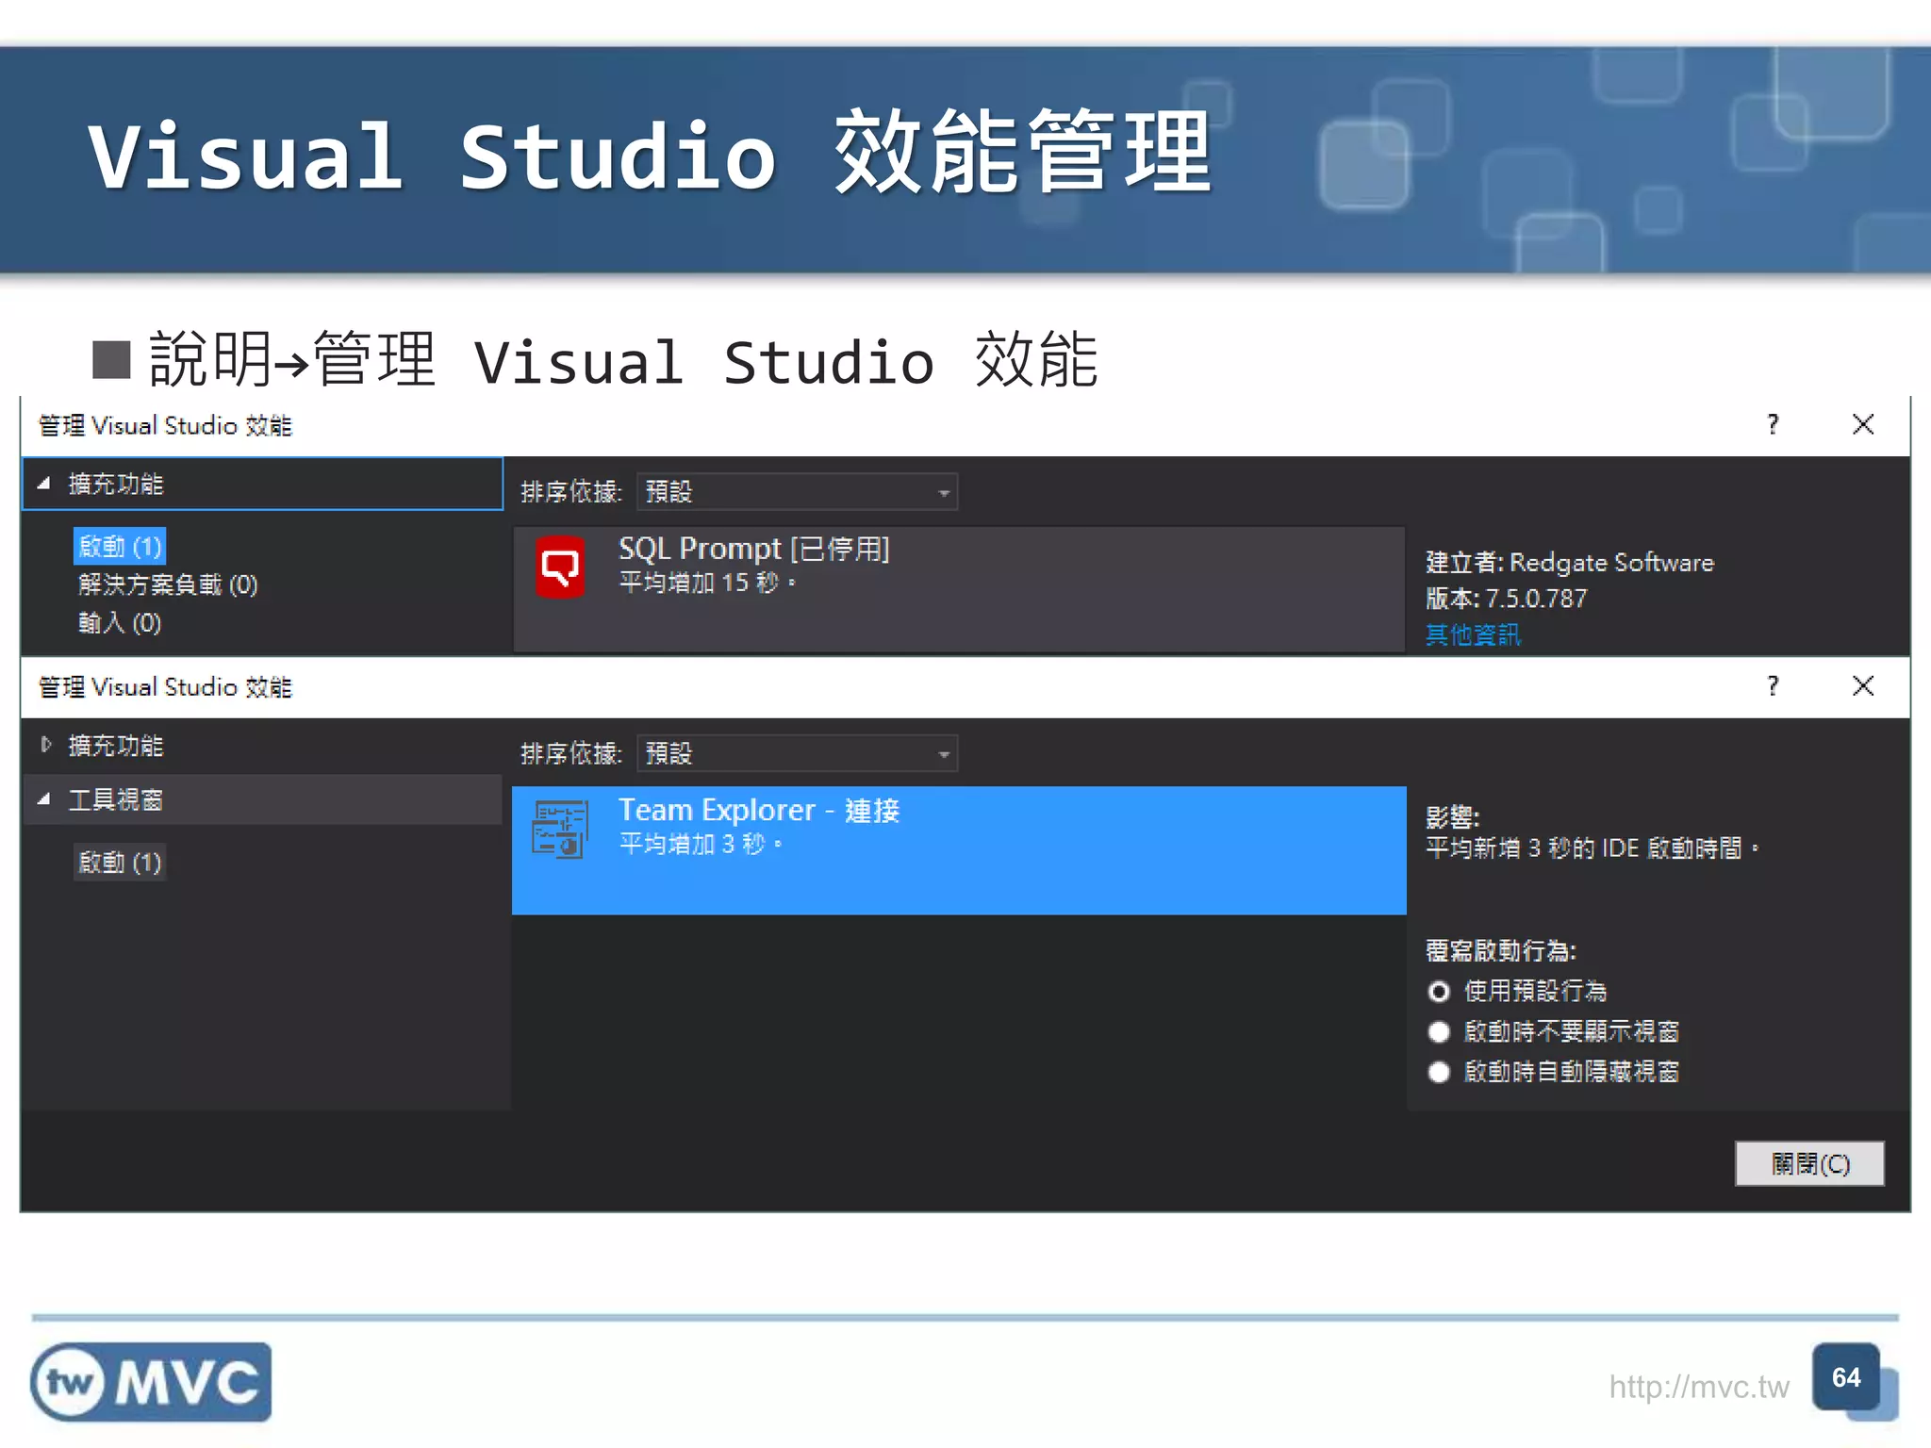Click the twMVC logo
Image resolution: width=1931 pixels, height=1448 pixels.
(x=151, y=1382)
